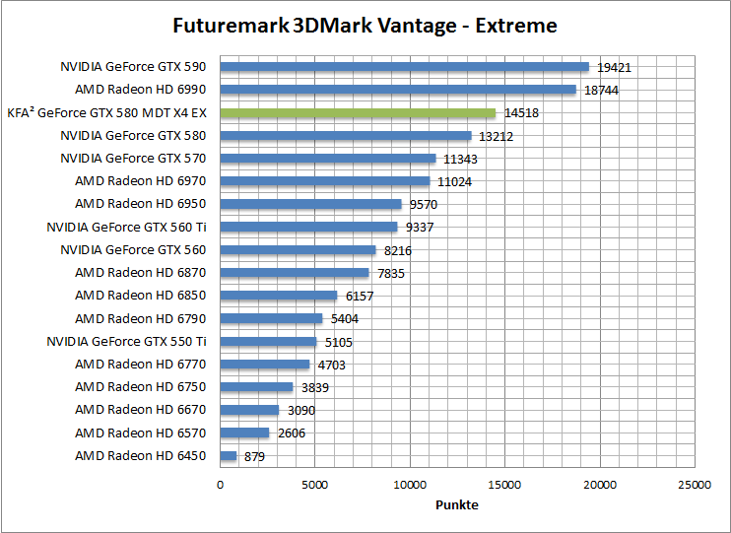Click the blue bar for Radeon HD 6750
This screenshot has width=731, height=533.
click(x=256, y=386)
